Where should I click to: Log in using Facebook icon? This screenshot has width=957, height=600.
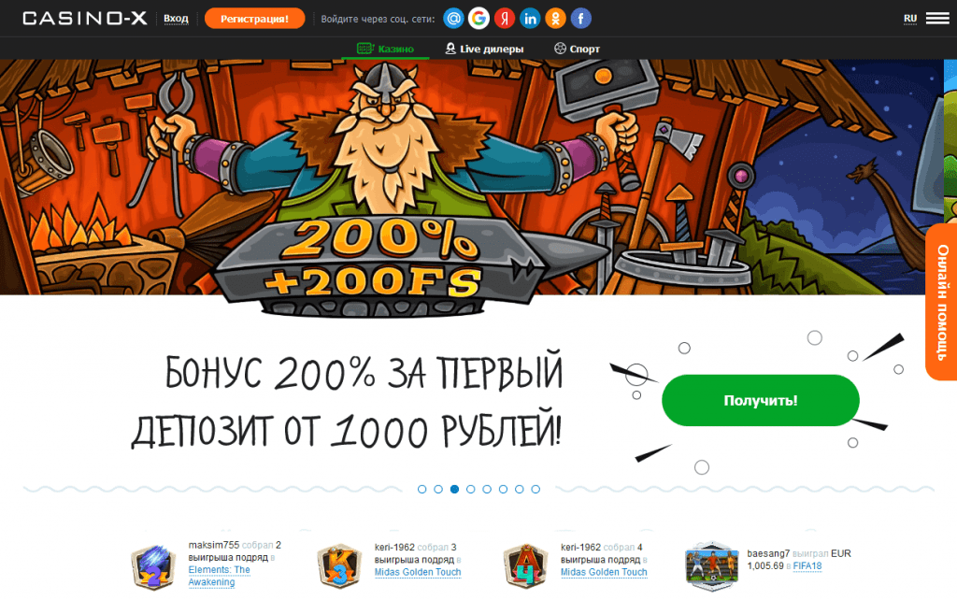pyautogui.click(x=581, y=19)
